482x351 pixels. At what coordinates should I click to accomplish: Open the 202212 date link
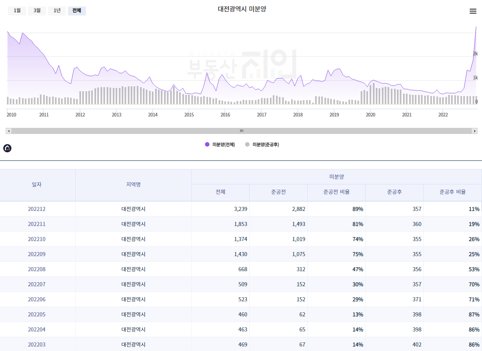click(x=37, y=209)
